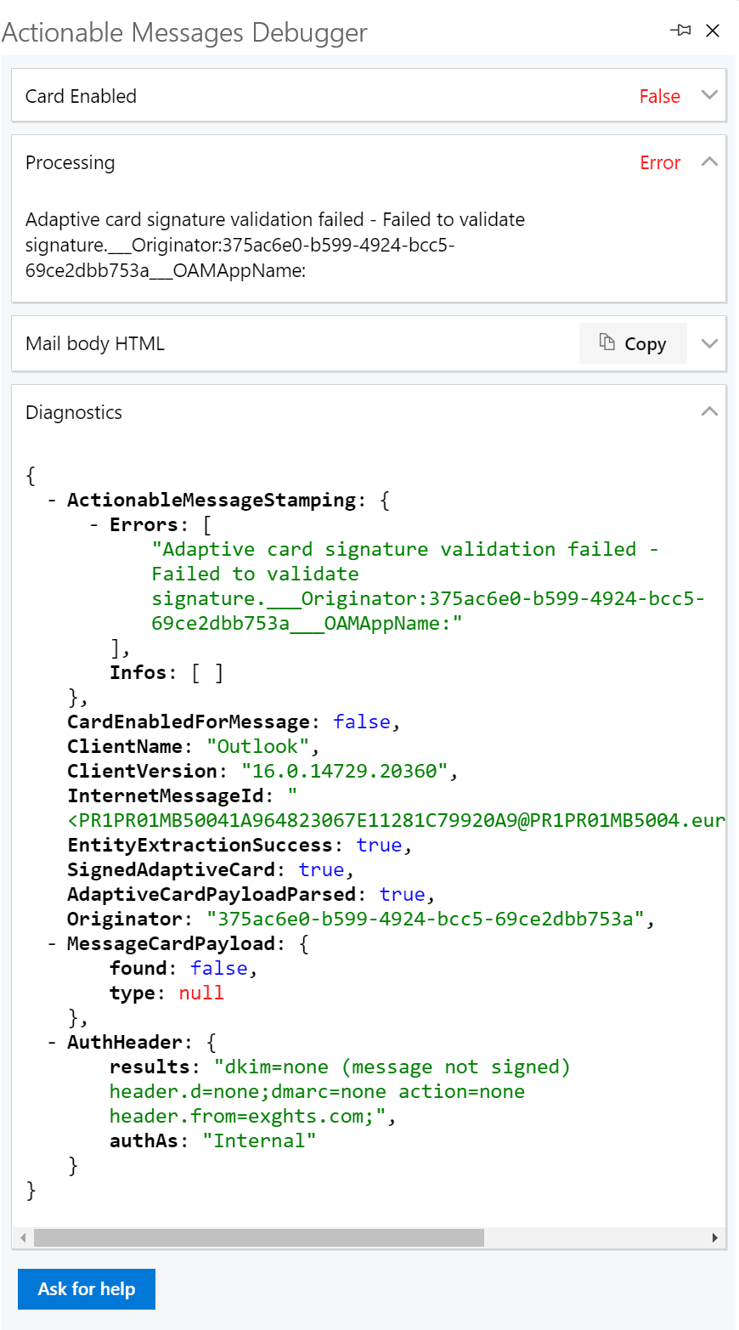Select the Card Enabled False status
The height and width of the screenshot is (1330, 739).
tap(659, 96)
